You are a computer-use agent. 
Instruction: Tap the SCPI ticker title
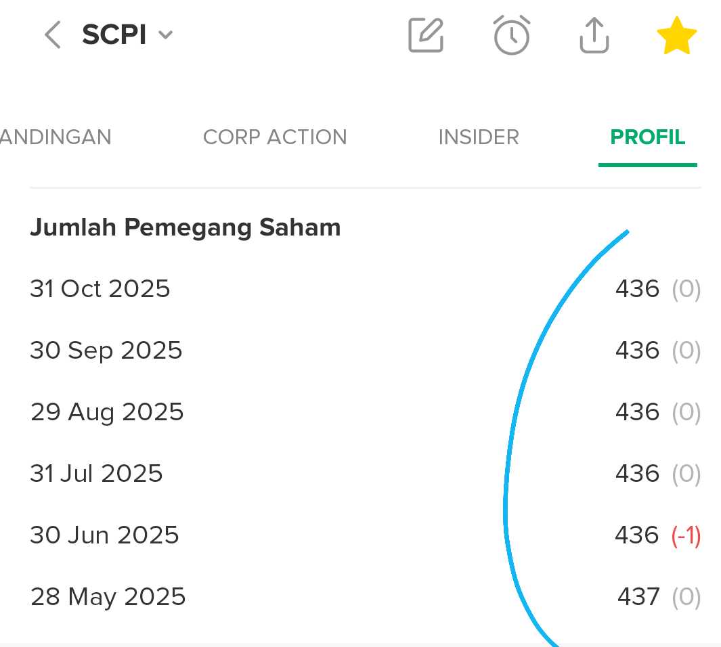(x=114, y=35)
